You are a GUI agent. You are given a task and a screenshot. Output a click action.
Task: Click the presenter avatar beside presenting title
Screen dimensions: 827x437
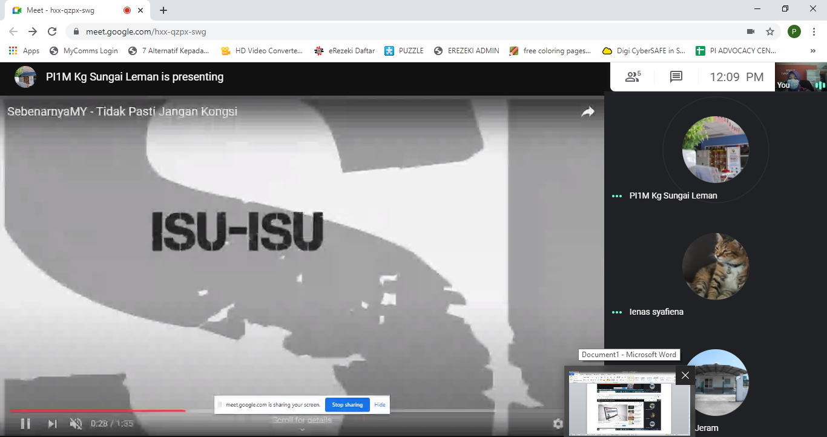pyautogui.click(x=25, y=77)
